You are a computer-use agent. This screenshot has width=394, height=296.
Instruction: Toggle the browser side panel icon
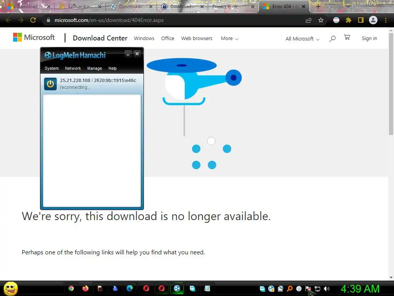pyautogui.click(x=361, y=20)
